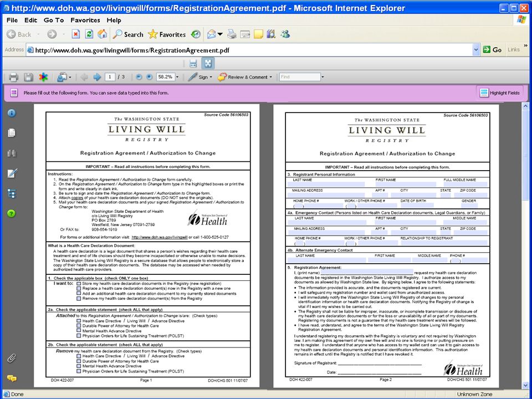Click the Search toolbar button
Image resolution: width=532 pixels, height=399 pixels.
128,34
